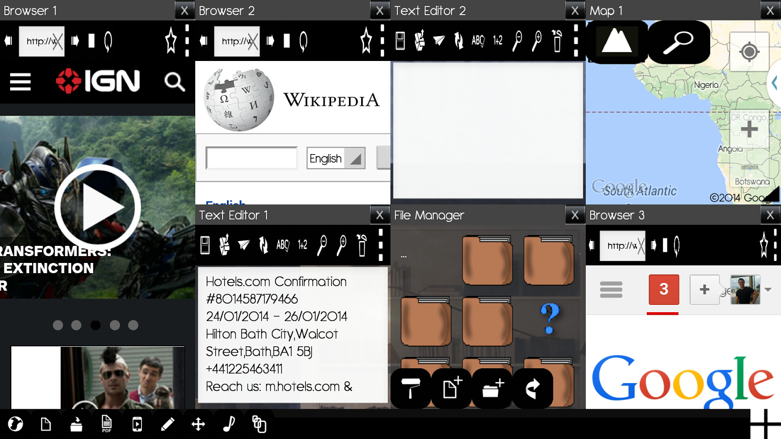
Task: Bookmark the Google page in Browser 3
Action: point(764,245)
